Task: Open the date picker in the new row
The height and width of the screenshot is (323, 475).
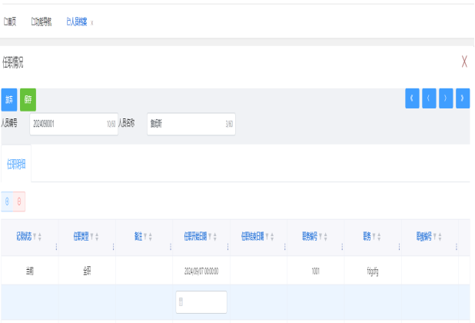Action: 201,302
